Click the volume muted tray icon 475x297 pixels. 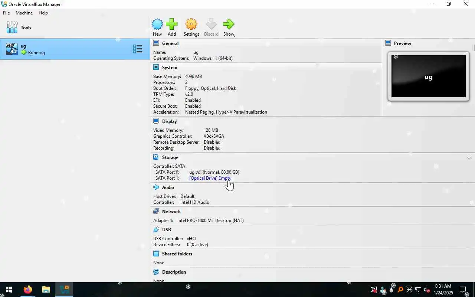[x=427, y=290]
